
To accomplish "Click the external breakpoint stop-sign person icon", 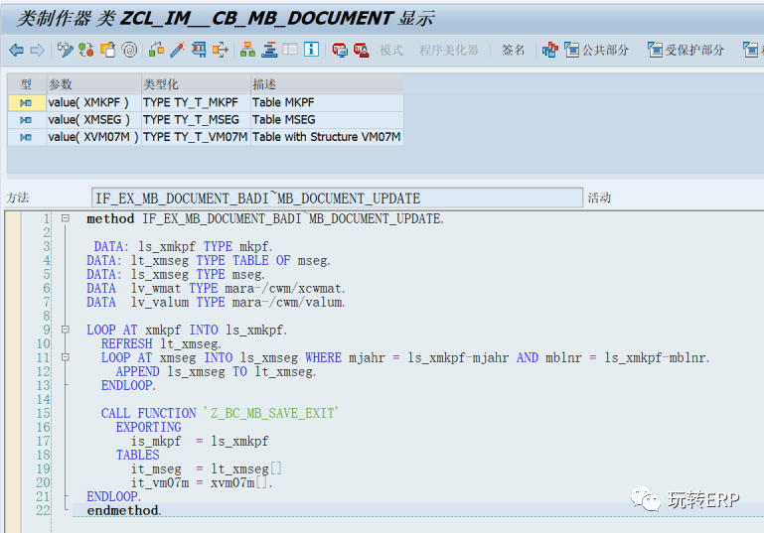I will (361, 50).
